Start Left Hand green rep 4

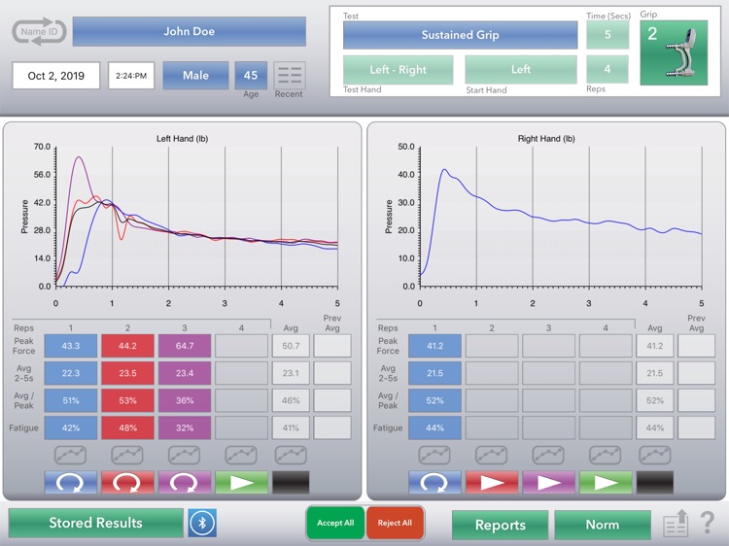pyautogui.click(x=241, y=482)
